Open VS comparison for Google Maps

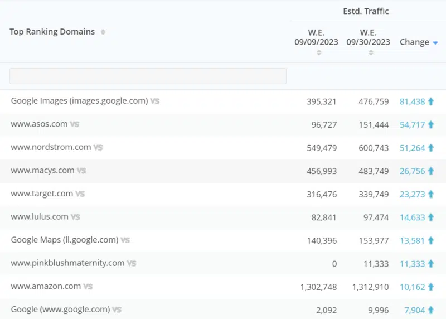(x=125, y=240)
